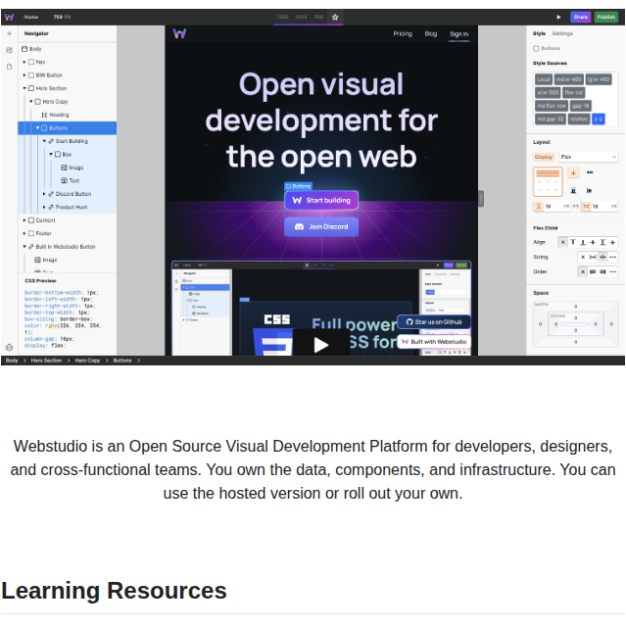
Task: Click Hero Section in the bottom breadcrumb
Action: 46,361
